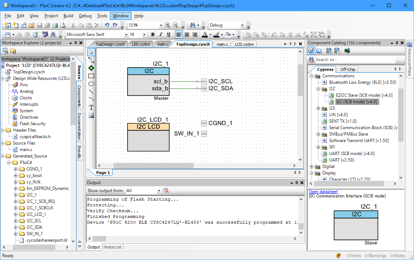The width and height of the screenshot is (414, 260).
Task: Enable center text alignment
Action: [187, 35]
